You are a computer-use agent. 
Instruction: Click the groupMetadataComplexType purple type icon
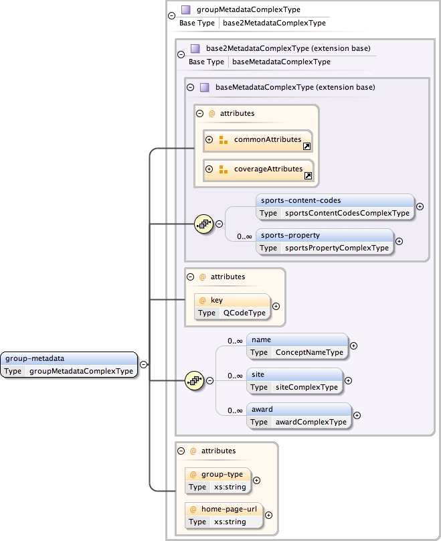186,10
